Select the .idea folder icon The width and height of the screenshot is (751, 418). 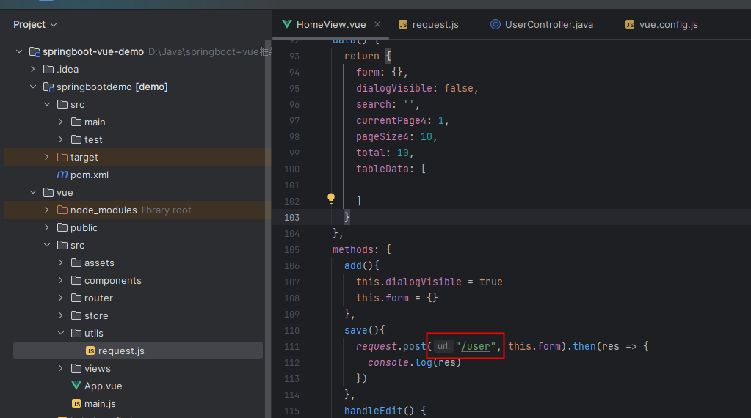48,69
